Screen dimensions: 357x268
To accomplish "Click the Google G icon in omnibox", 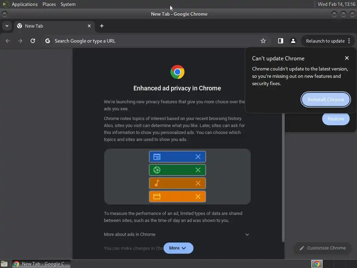I will point(47,41).
